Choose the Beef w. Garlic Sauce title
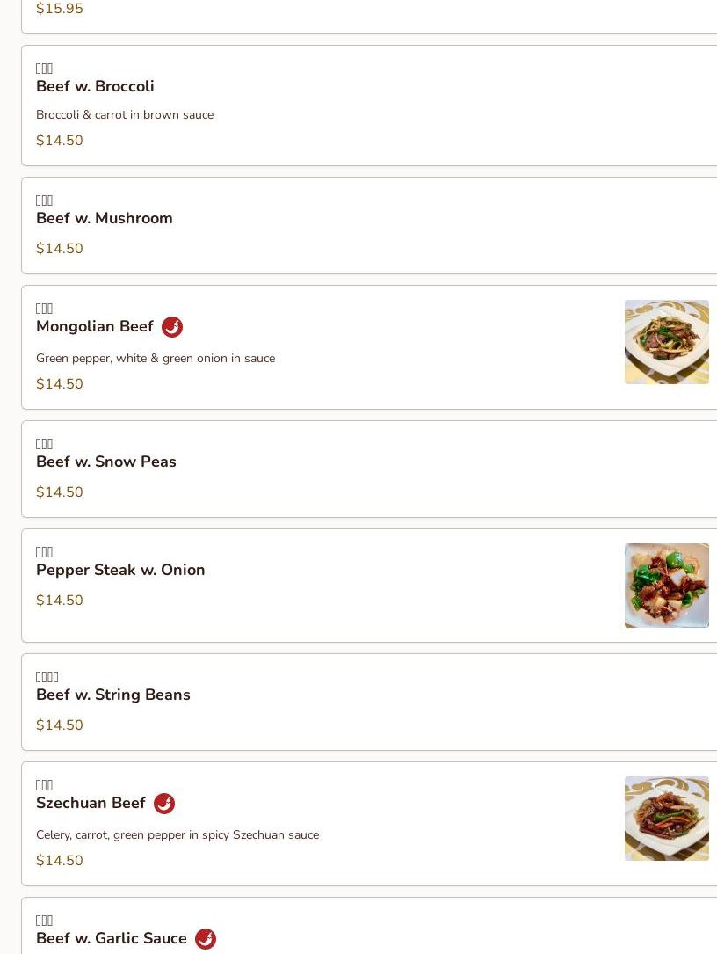717x954 pixels. (x=112, y=939)
